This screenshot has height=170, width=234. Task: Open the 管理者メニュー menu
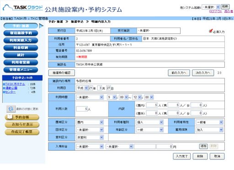click(x=21, y=69)
